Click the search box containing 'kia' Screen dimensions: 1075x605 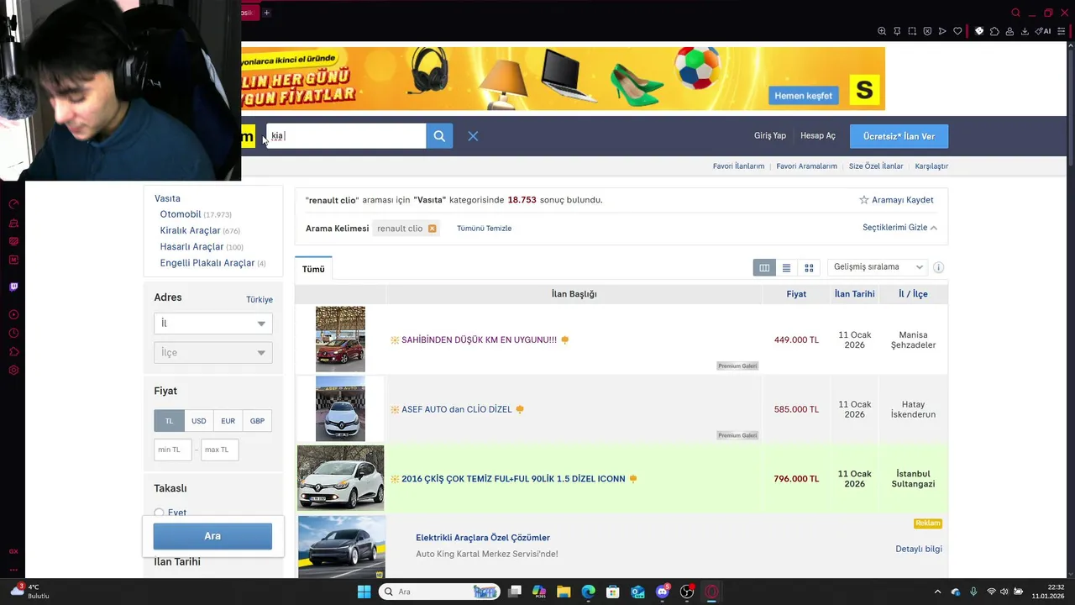[x=346, y=136]
